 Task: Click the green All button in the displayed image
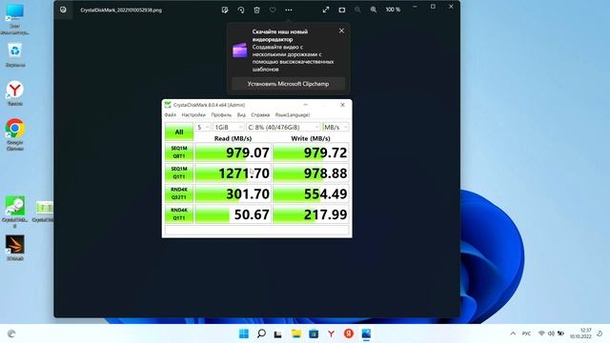click(179, 131)
